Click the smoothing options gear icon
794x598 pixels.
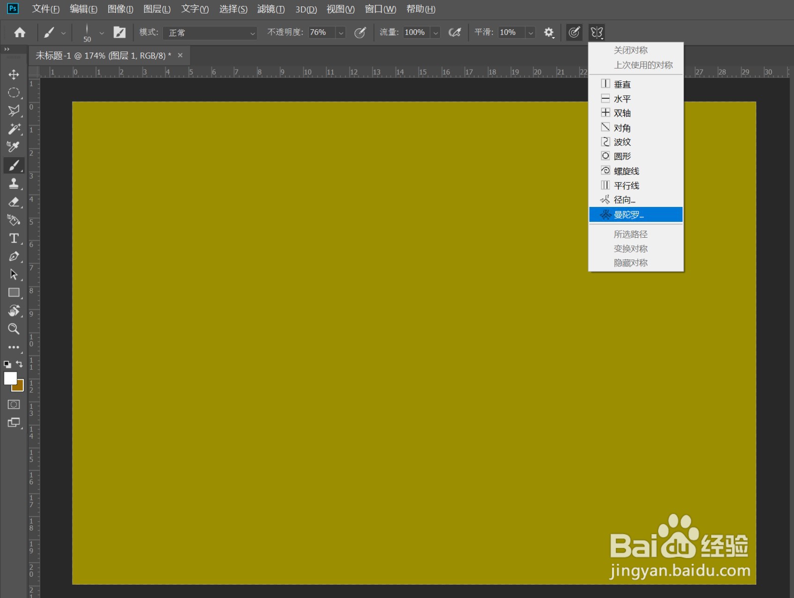[548, 32]
